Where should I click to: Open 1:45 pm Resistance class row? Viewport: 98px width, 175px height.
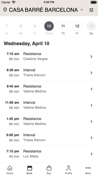[49, 121]
